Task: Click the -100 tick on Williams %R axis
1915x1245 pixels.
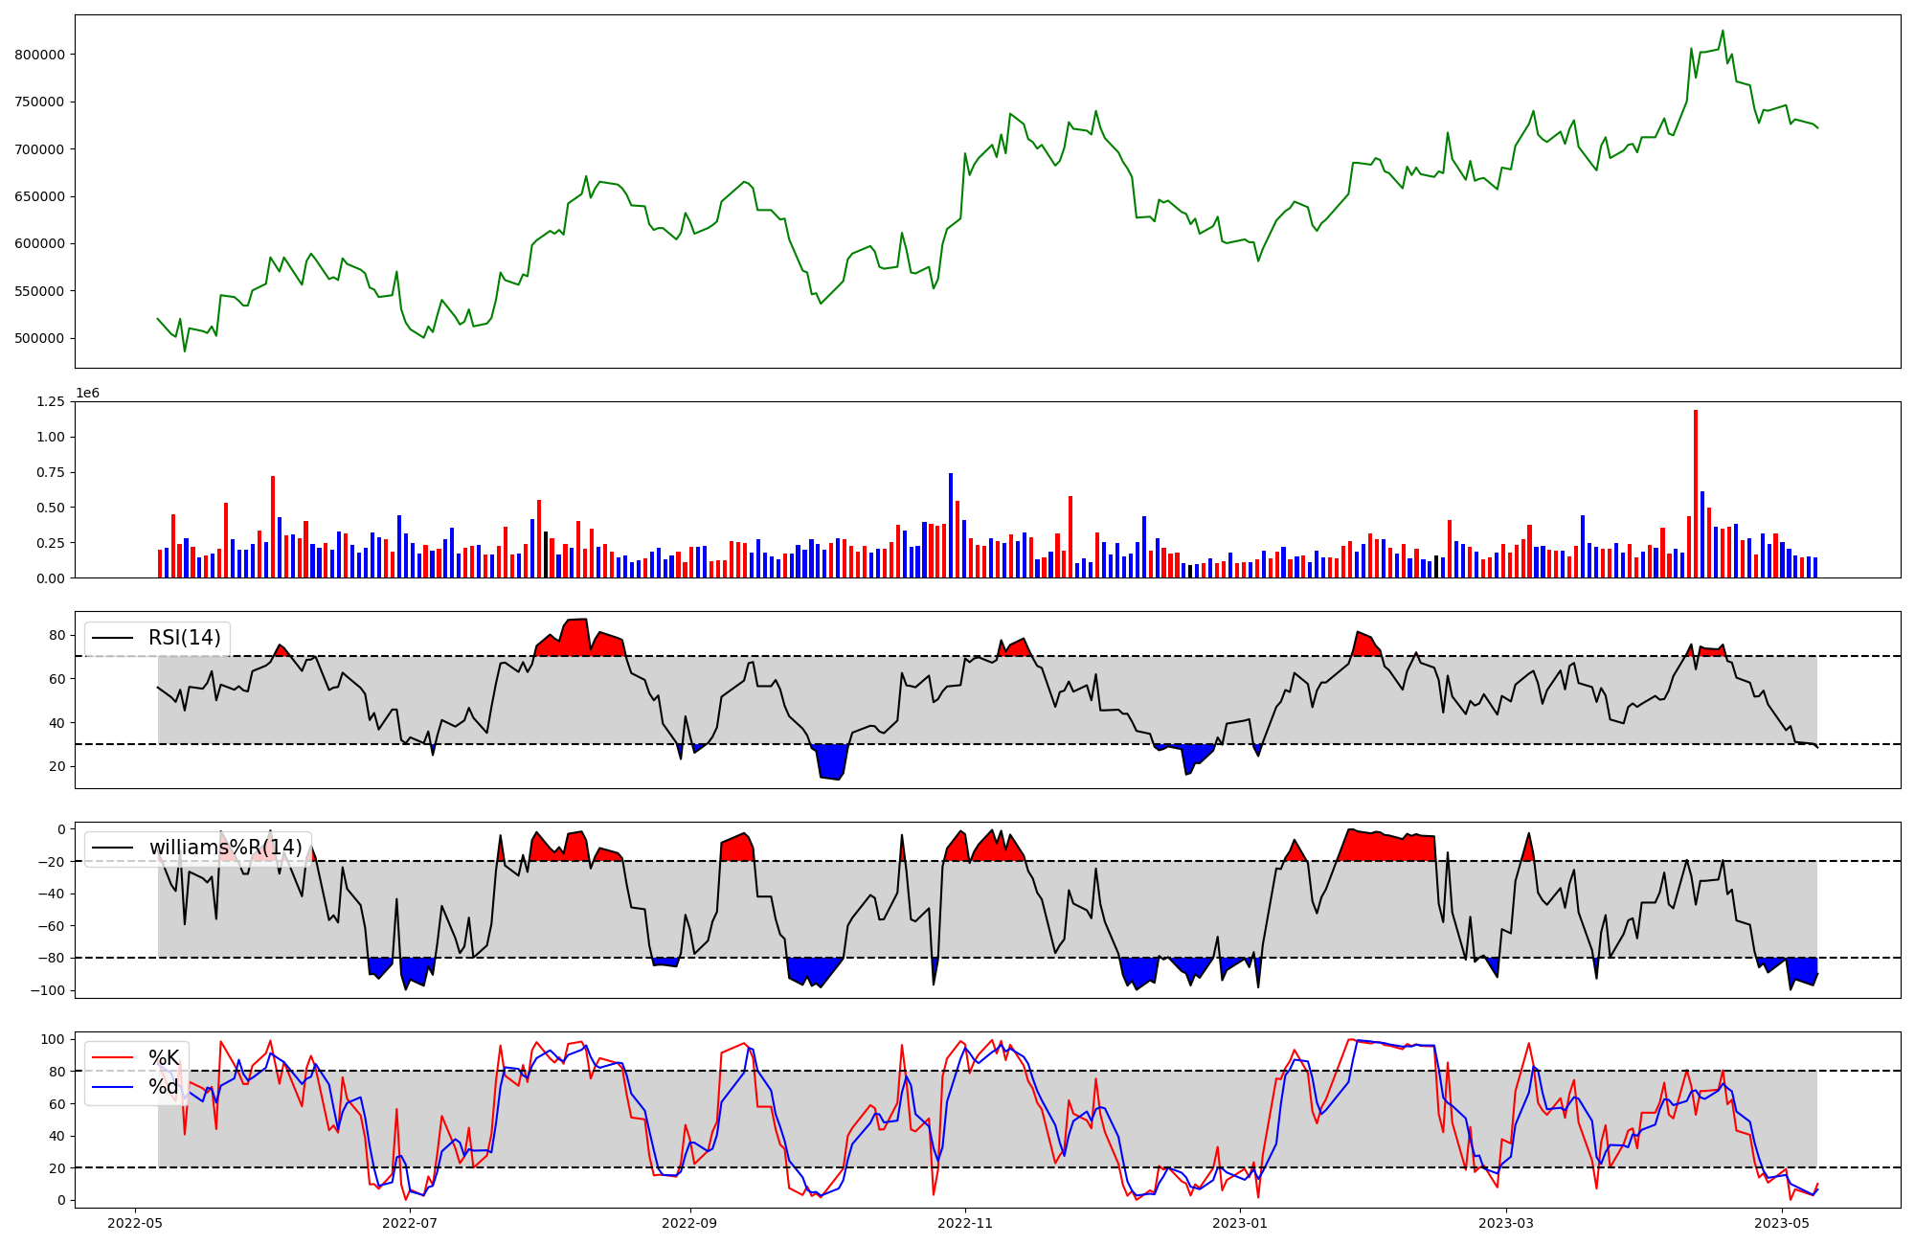Action: [46, 990]
